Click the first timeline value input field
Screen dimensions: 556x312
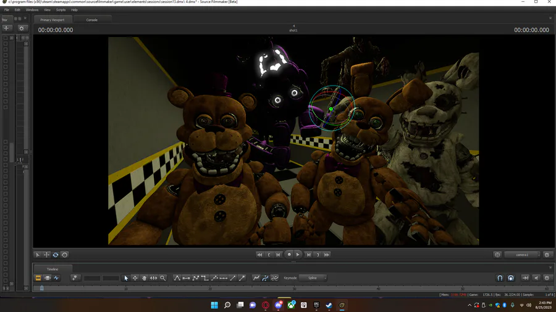pyautogui.click(x=92, y=278)
